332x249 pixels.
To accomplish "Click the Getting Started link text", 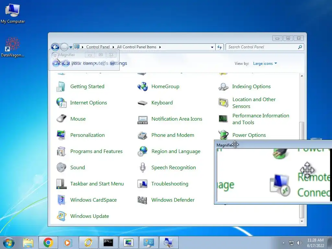I will [87, 87].
